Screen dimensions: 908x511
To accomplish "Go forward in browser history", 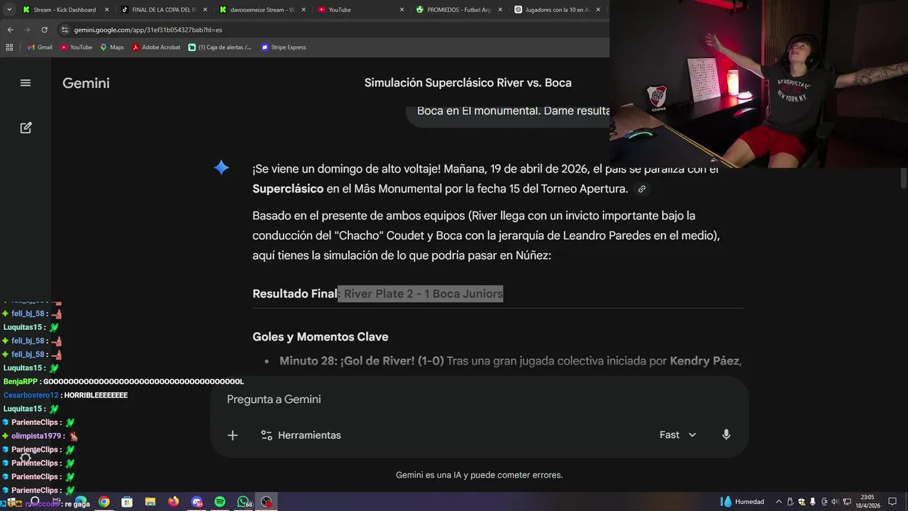I will [27, 30].
